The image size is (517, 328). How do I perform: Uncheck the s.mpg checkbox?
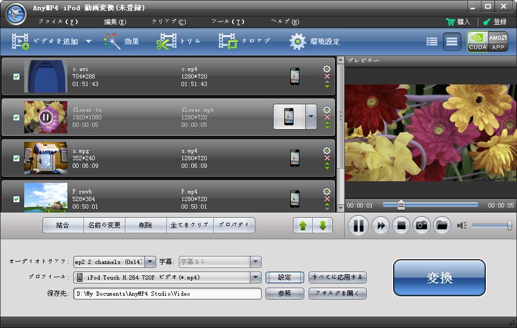click(x=16, y=159)
